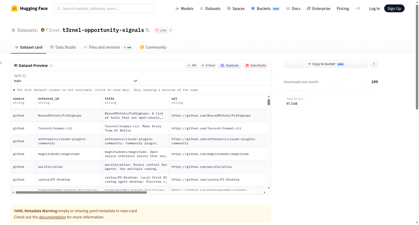Open the red Data Studio button

point(256,65)
